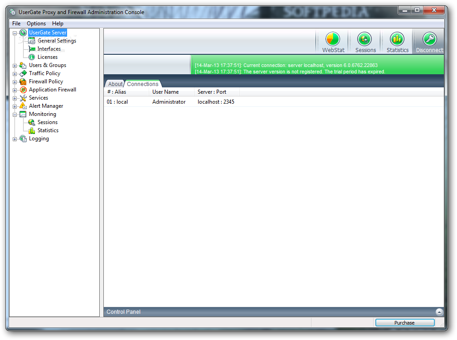457x340 pixels.
Task: Expand the Application Firewall node
Action: point(15,90)
